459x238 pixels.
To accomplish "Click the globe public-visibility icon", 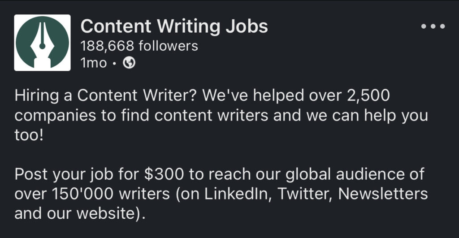I will point(129,63).
